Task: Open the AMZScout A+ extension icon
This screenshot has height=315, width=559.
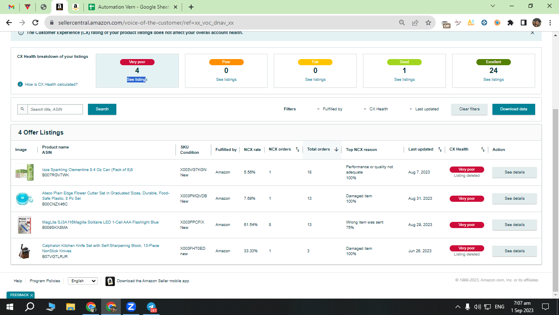Action: point(471,23)
